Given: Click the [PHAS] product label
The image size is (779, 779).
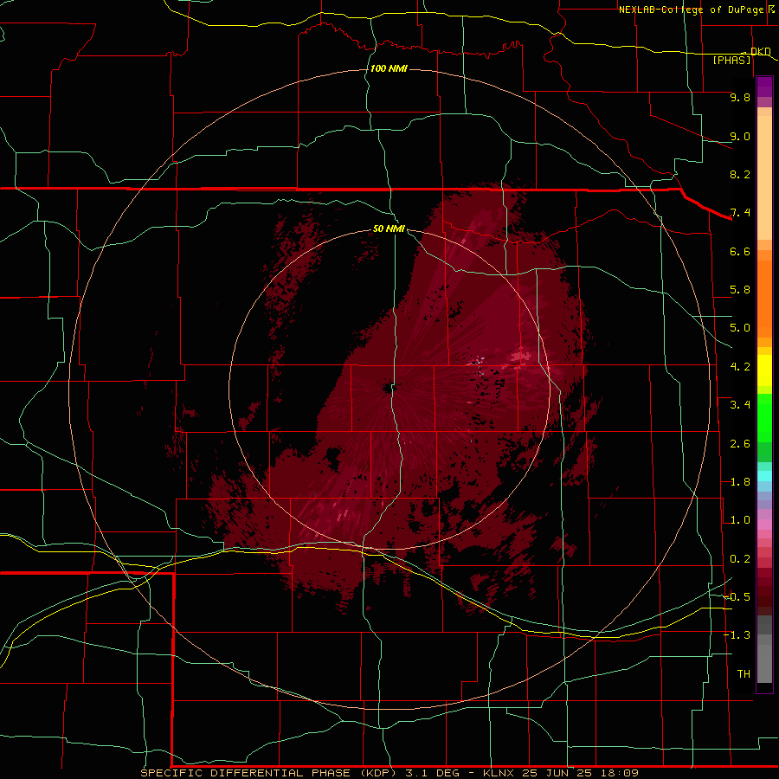Looking at the screenshot, I should coord(731,60).
